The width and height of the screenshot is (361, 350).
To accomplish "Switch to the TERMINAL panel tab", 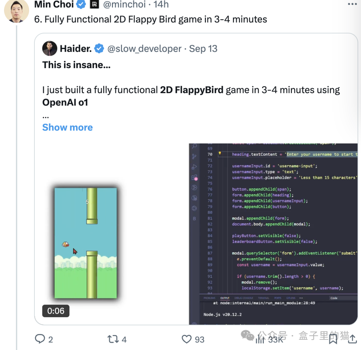I will (x=263, y=298).
